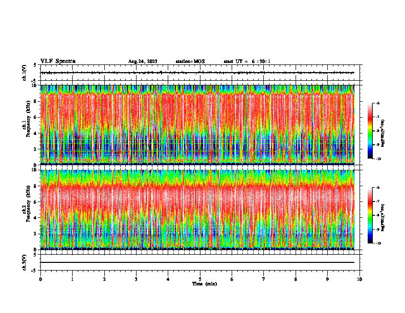Click ch.2 frequency axis tick "4"

click(36, 218)
